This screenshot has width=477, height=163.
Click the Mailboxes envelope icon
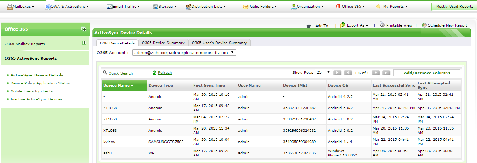pos(10,7)
